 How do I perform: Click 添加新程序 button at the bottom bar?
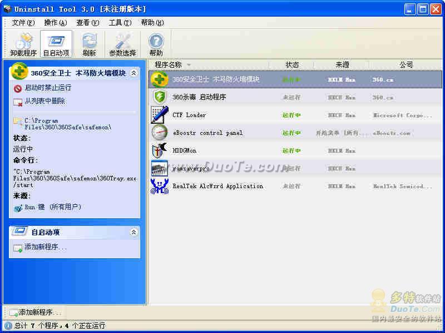click(x=35, y=312)
